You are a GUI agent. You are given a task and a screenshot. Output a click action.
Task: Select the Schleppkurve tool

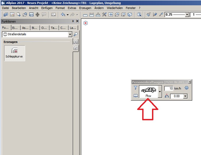(15, 53)
